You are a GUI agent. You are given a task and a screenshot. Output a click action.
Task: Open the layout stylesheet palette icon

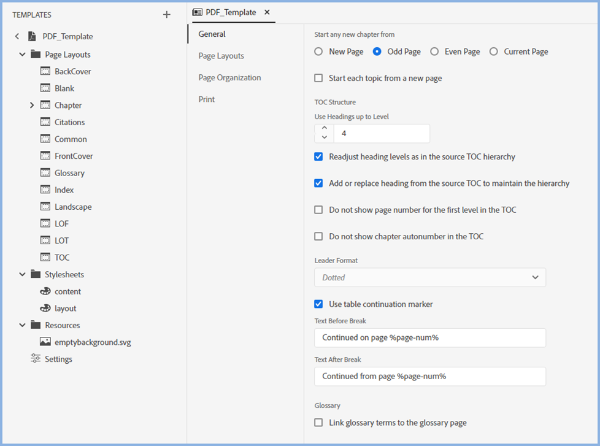click(x=45, y=309)
